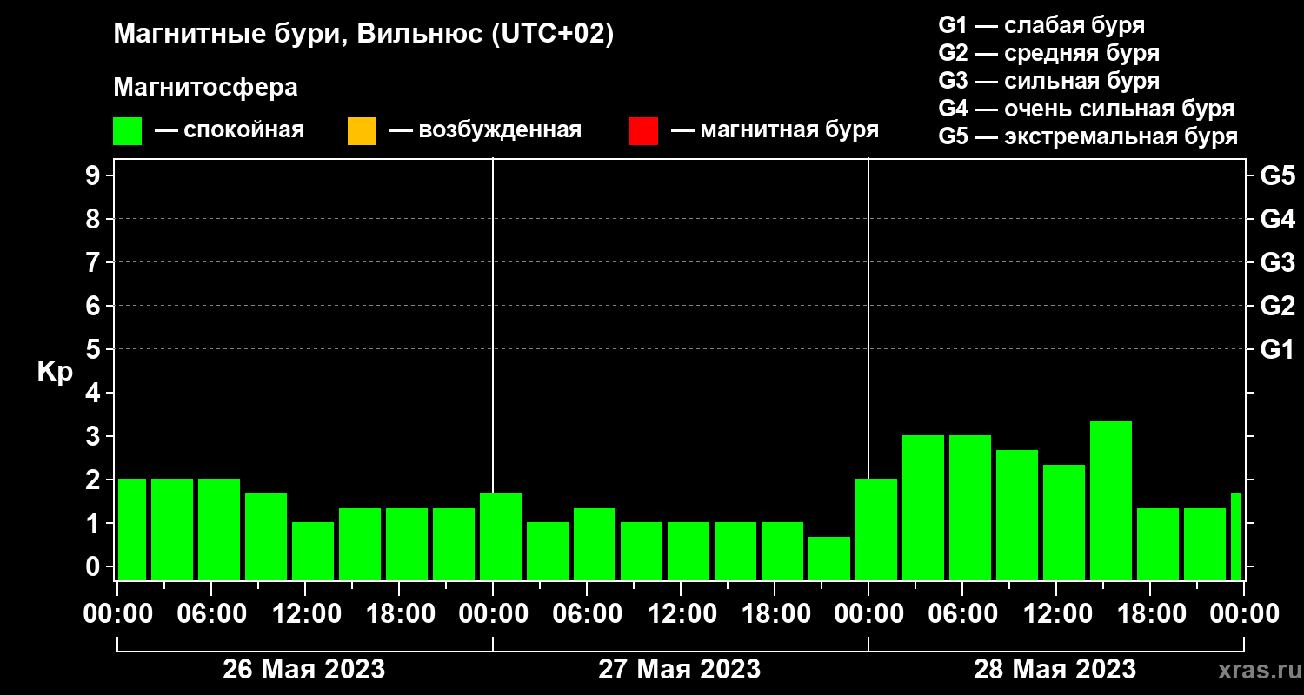Viewport: 1304px width, 695px height.
Task: Click the first bar of 28 May (00:00–03:00)
Action: point(876,529)
